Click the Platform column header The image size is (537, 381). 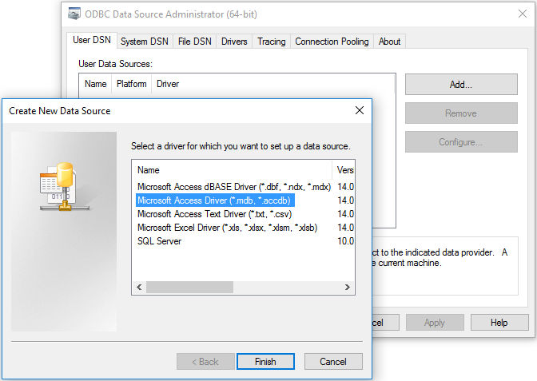click(132, 84)
